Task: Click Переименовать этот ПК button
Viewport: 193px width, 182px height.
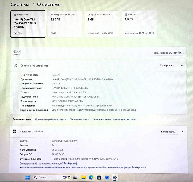Action: coord(168,53)
